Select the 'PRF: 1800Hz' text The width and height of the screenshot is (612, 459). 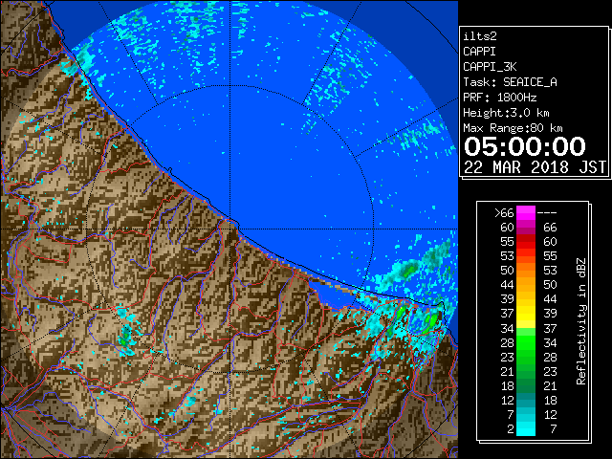coord(500,98)
